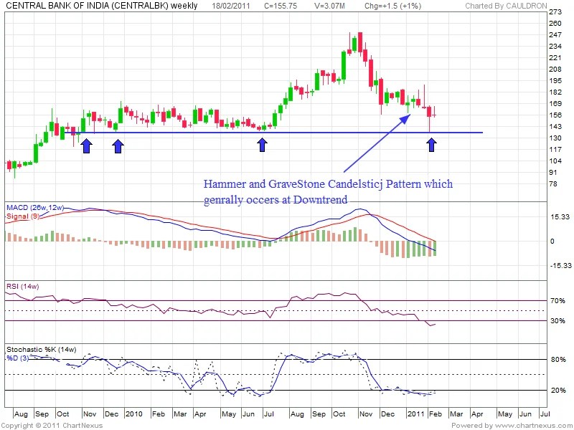Select the 104 price level label
Viewport: 574px width, 430px height.
click(555, 161)
